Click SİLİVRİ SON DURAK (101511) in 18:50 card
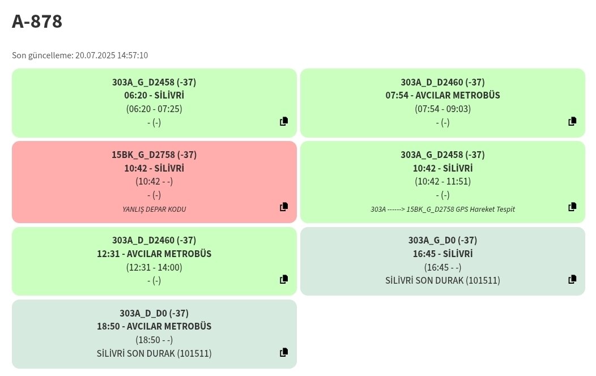 pos(154,353)
